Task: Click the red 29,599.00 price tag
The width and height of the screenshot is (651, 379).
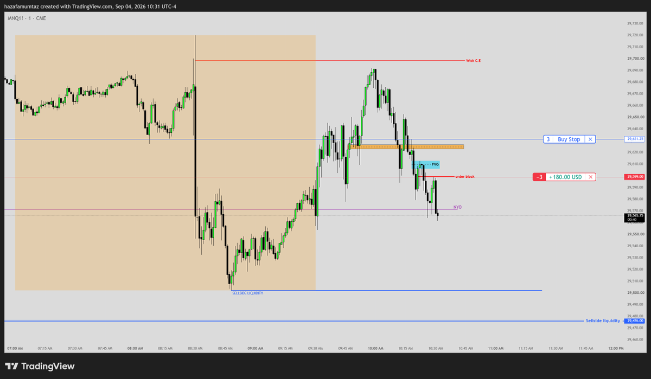Action: (x=635, y=177)
